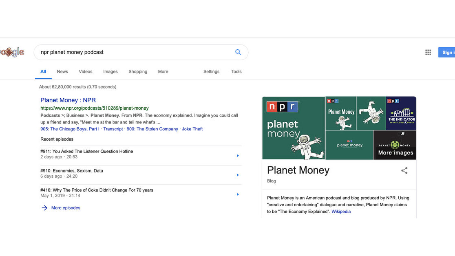Switch to the Images tab
The width and height of the screenshot is (455, 256).
click(x=110, y=71)
